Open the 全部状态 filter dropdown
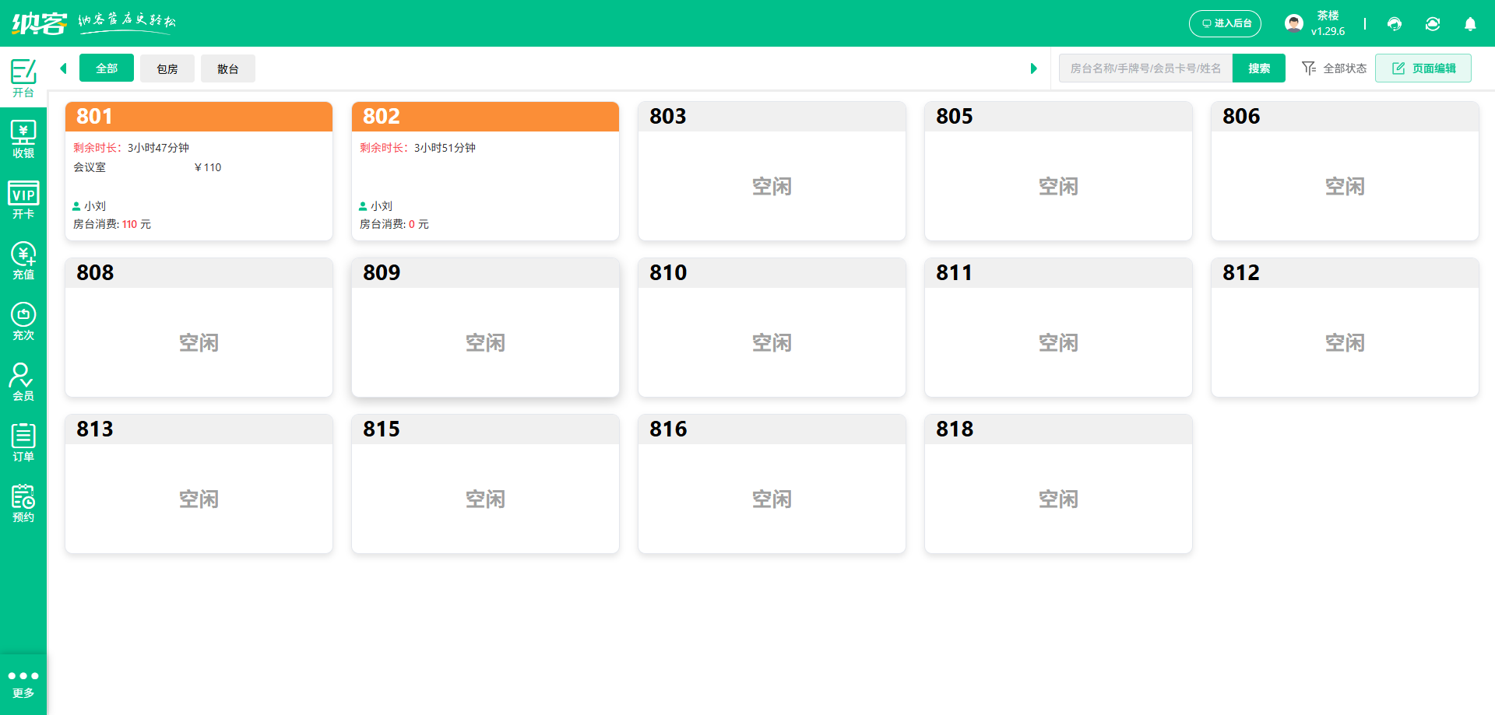The height and width of the screenshot is (715, 1495). [1335, 68]
